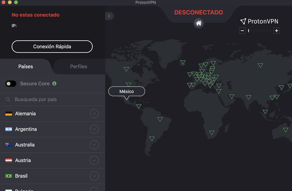The height and width of the screenshot is (191, 292).
Task: Select the Argentina country row
Action: coord(53,129)
